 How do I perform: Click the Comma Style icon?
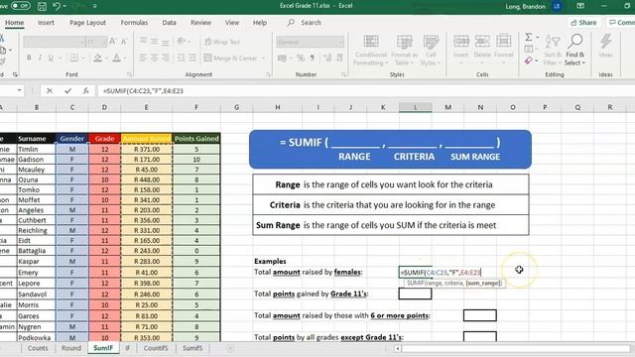tap(313, 58)
